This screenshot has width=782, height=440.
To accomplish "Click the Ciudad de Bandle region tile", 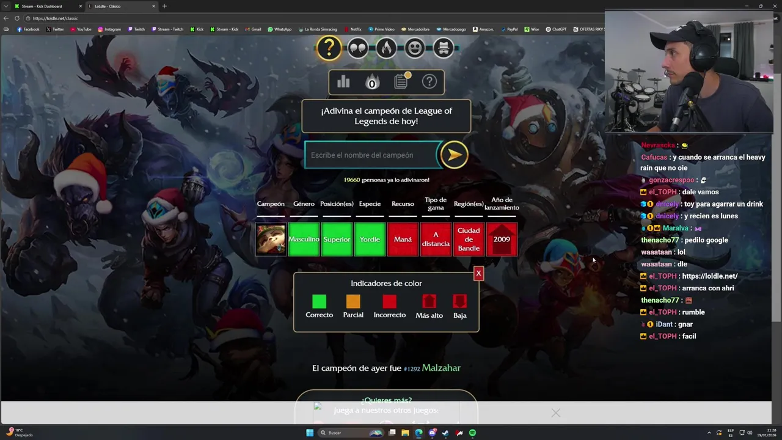I will click(469, 239).
